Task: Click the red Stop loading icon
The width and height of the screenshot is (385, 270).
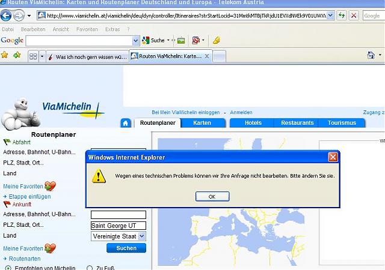Action: [x=354, y=16]
